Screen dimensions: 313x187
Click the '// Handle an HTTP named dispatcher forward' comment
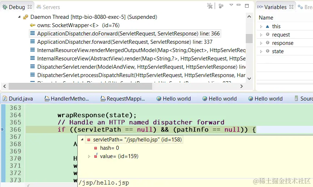(x=141, y=122)
